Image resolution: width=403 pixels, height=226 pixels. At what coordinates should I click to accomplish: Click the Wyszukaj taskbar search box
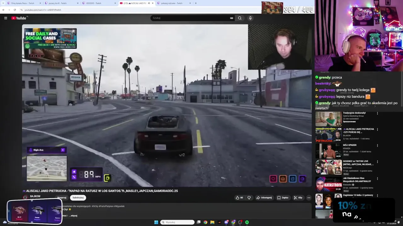(x=177, y=222)
